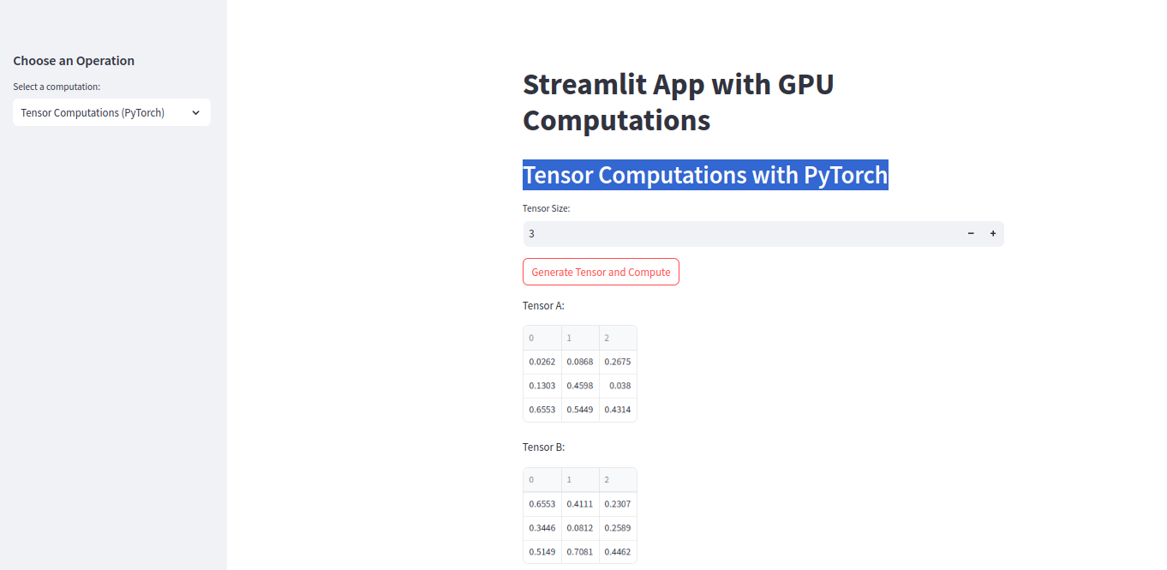Click column header 1 in Tensor B table

pos(580,480)
